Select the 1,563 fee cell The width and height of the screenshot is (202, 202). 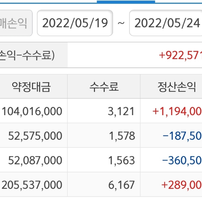click(x=122, y=160)
